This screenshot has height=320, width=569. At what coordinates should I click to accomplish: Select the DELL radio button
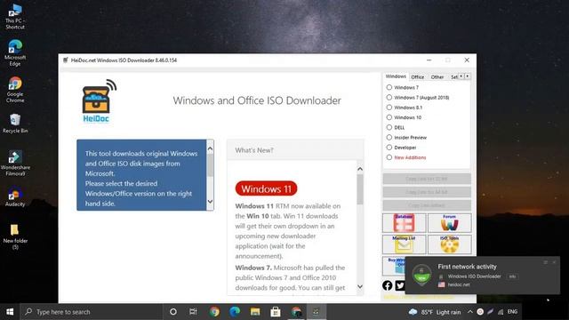pyautogui.click(x=389, y=127)
